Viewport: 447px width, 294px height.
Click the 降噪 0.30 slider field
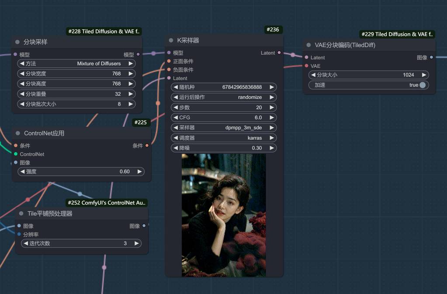click(x=224, y=148)
